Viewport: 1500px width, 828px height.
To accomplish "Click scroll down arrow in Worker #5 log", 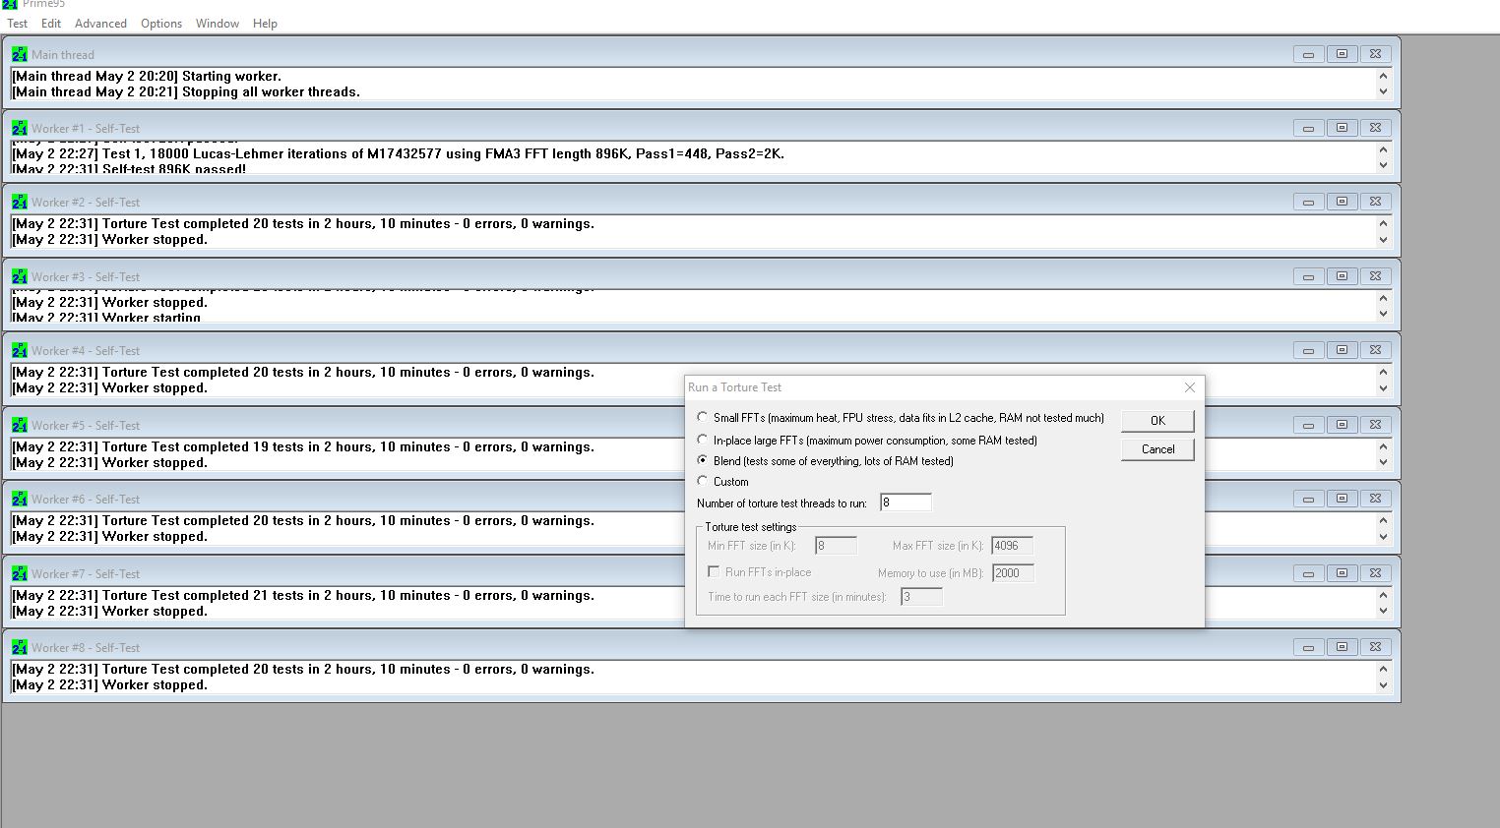I will (1383, 462).
